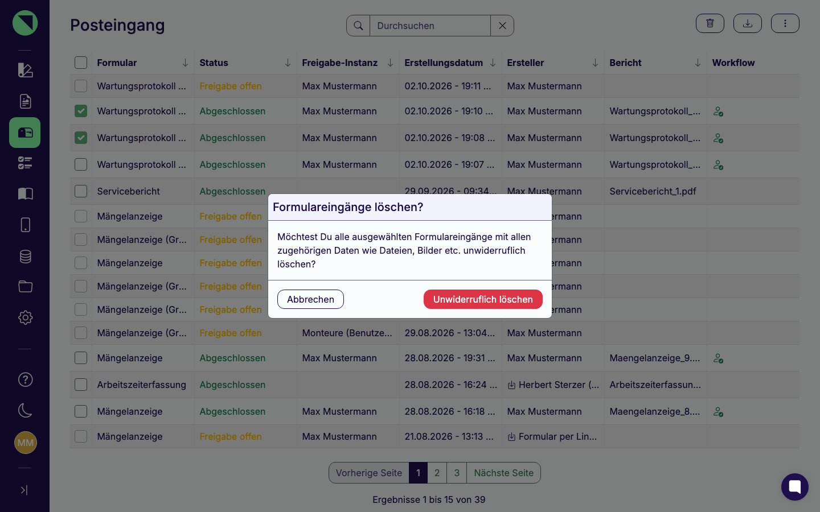Go to page 2 in pagination
The image size is (820, 512).
pos(437,473)
